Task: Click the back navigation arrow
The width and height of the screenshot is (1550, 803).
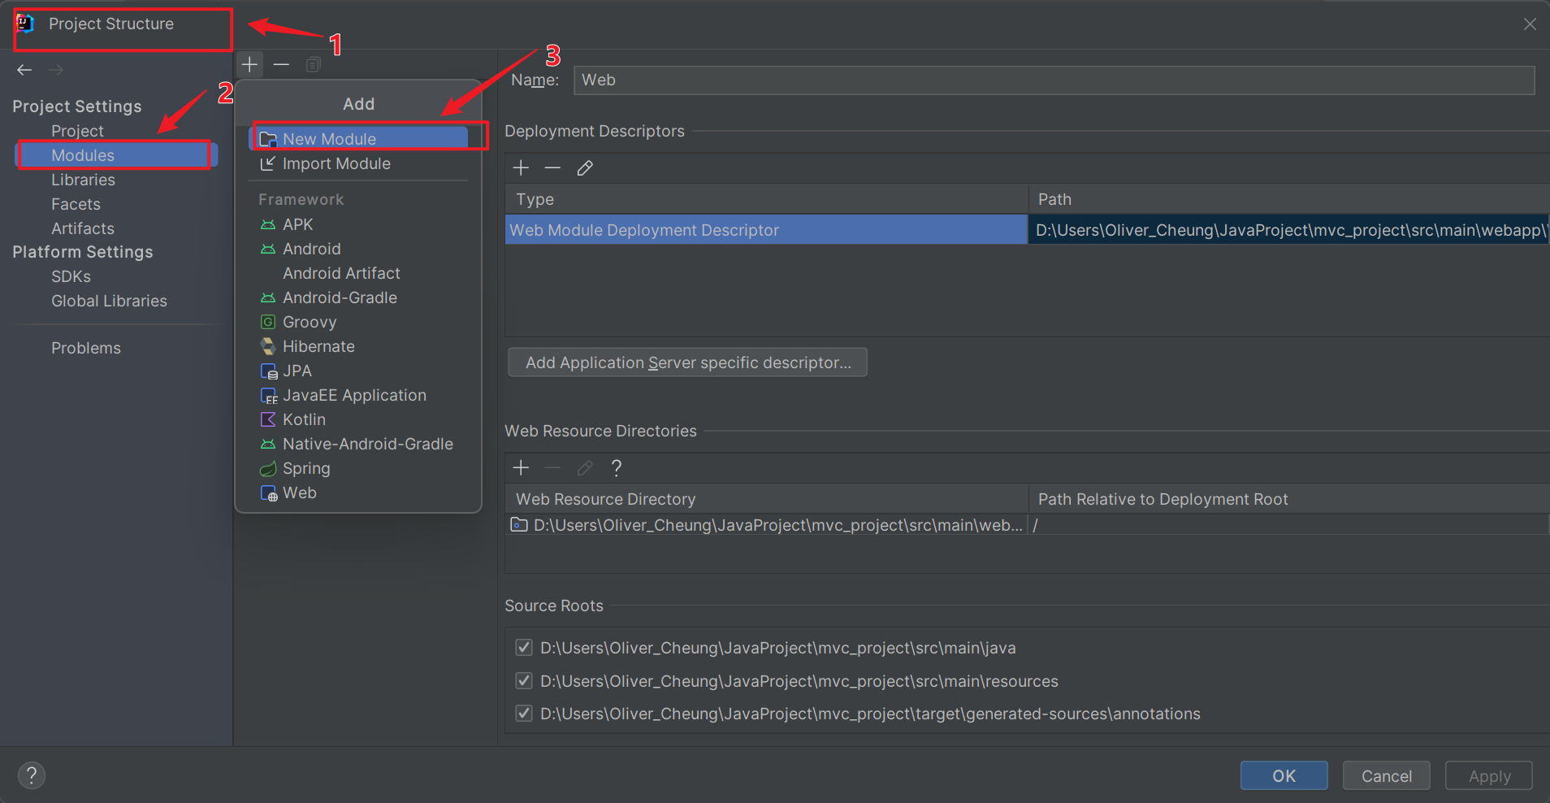Action: [x=24, y=70]
